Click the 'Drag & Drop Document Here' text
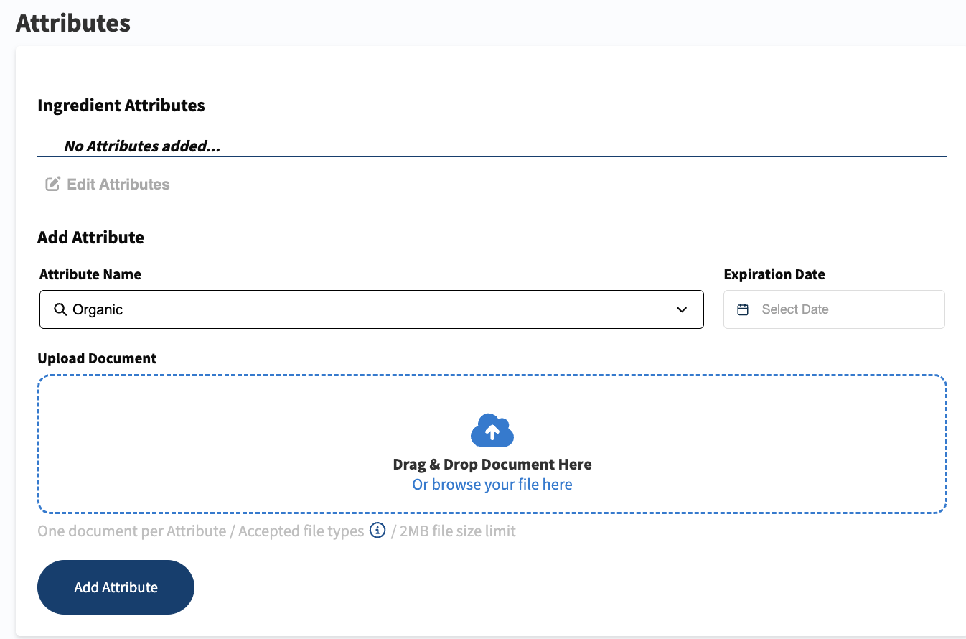Image resolution: width=966 pixels, height=639 pixels. (492, 465)
